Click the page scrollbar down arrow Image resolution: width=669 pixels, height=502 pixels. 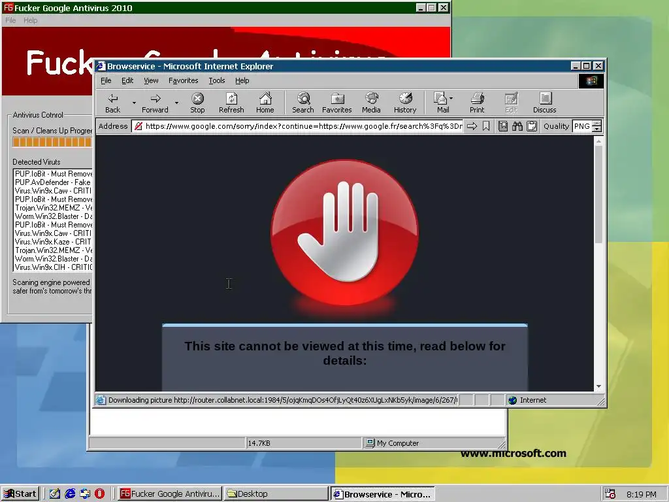tap(598, 386)
